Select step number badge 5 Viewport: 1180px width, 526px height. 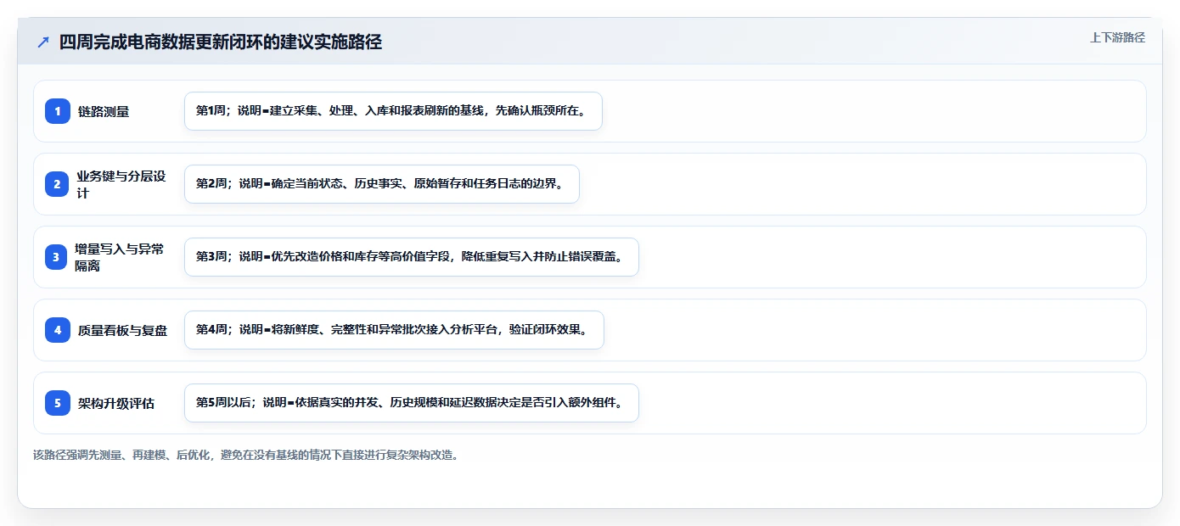(58, 403)
